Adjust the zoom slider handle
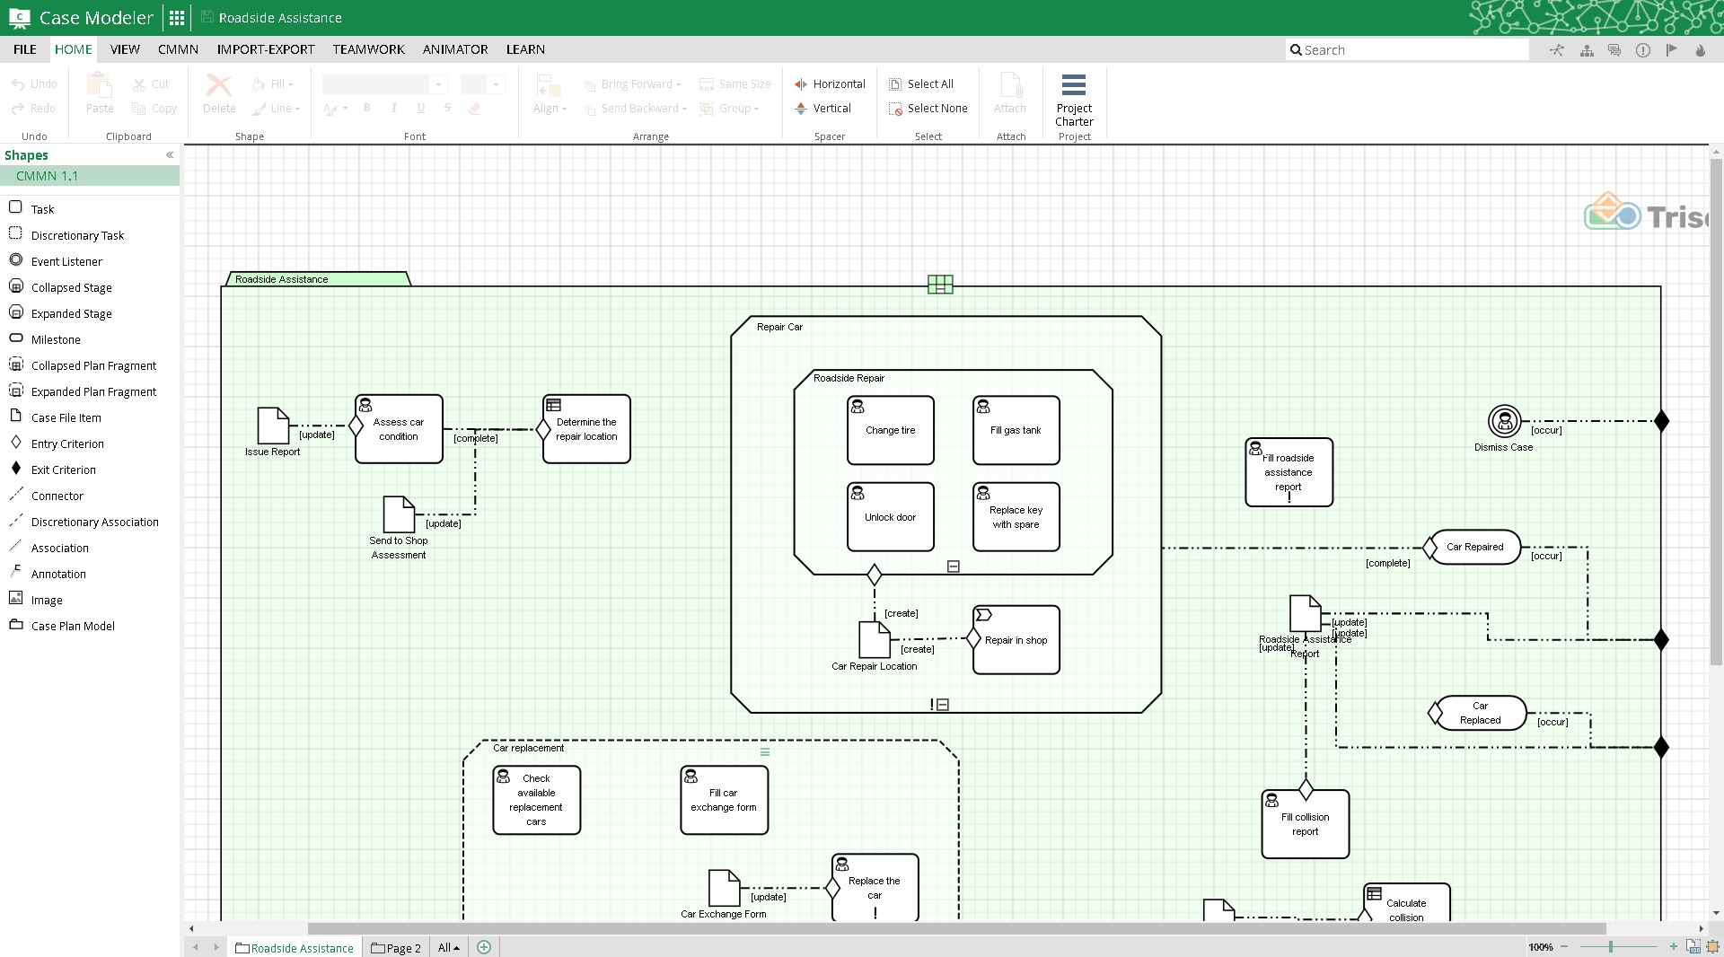This screenshot has width=1724, height=957. [x=1611, y=946]
